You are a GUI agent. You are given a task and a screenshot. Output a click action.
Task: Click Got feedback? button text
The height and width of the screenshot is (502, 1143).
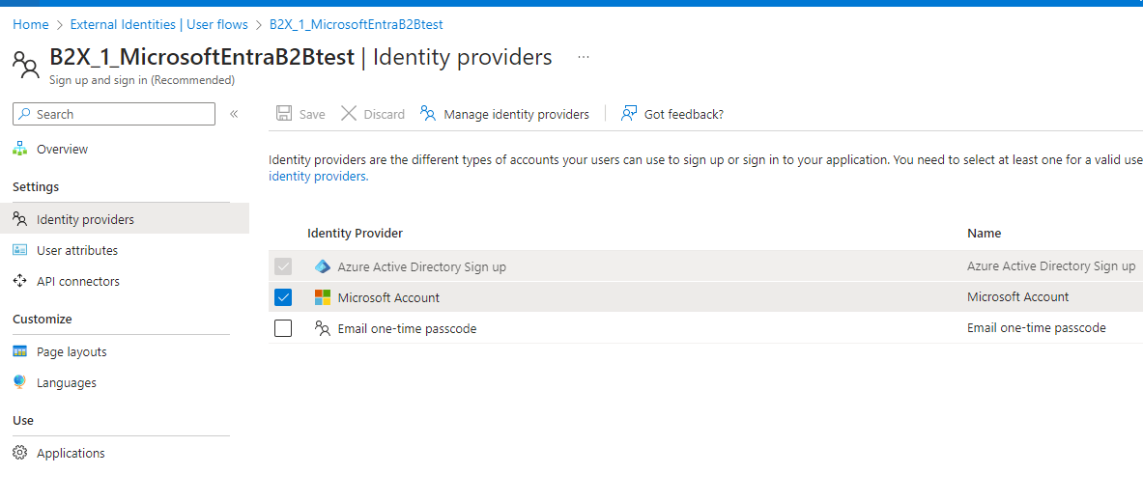(684, 114)
